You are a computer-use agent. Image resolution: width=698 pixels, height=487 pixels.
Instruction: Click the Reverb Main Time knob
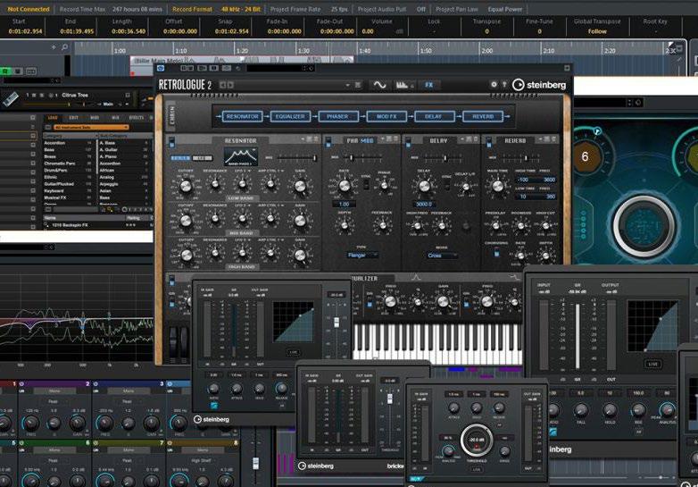[497, 185]
